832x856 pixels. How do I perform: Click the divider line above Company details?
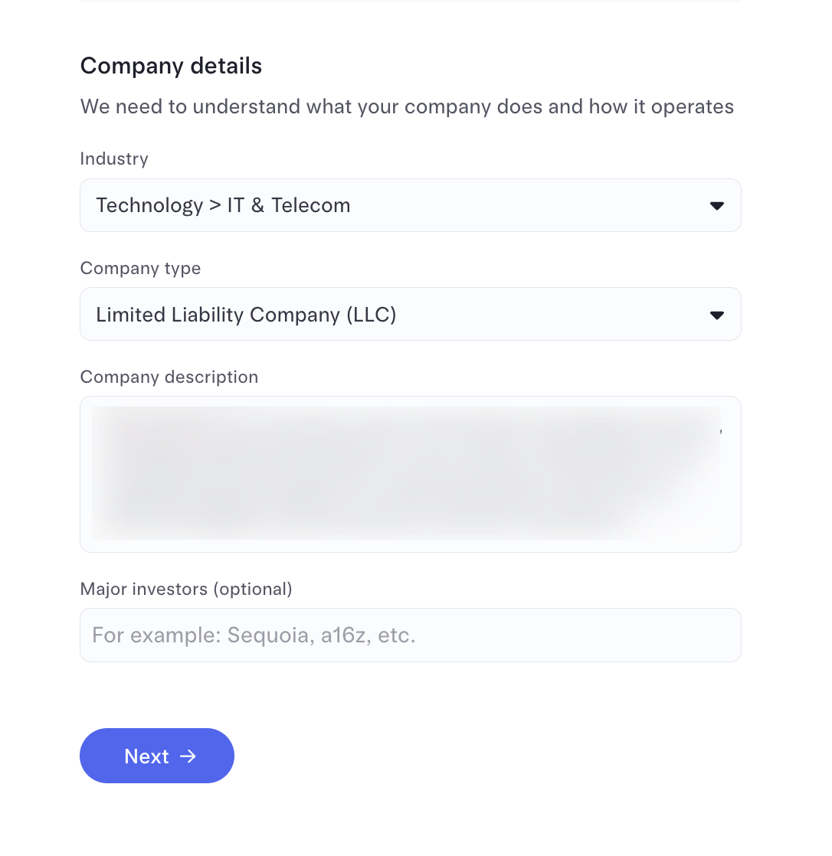(x=411, y=2)
